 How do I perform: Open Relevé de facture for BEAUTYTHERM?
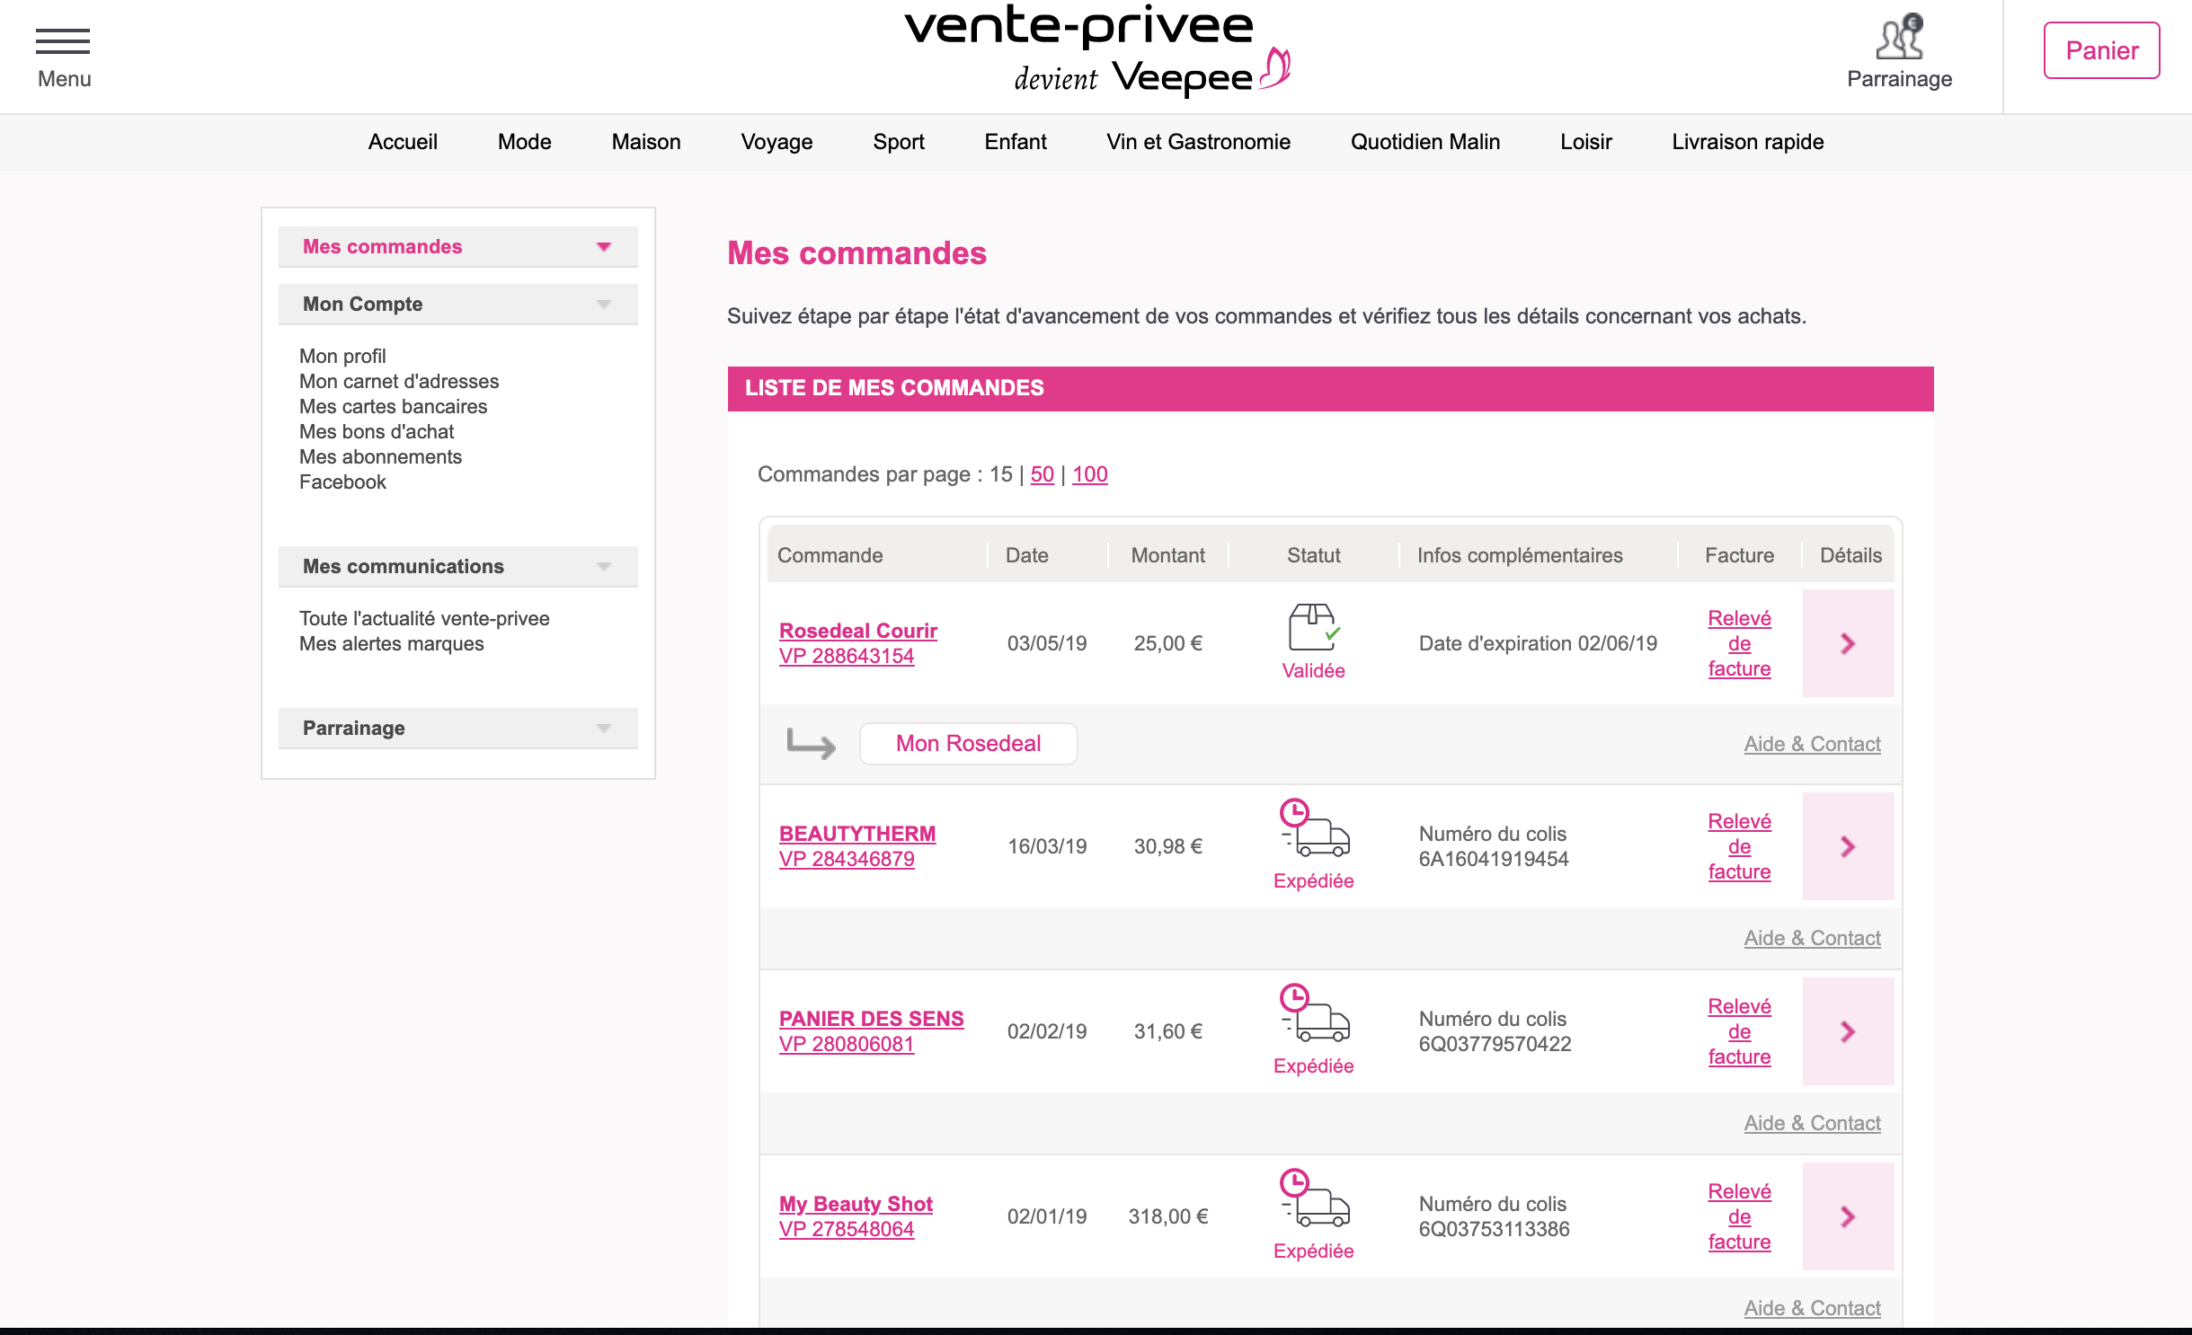click(1739, 846)
